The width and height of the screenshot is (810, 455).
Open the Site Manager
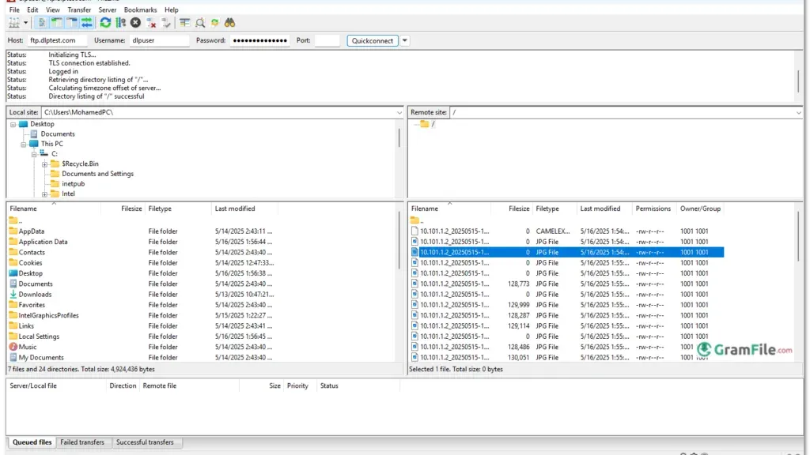click(x=14, y=23)
